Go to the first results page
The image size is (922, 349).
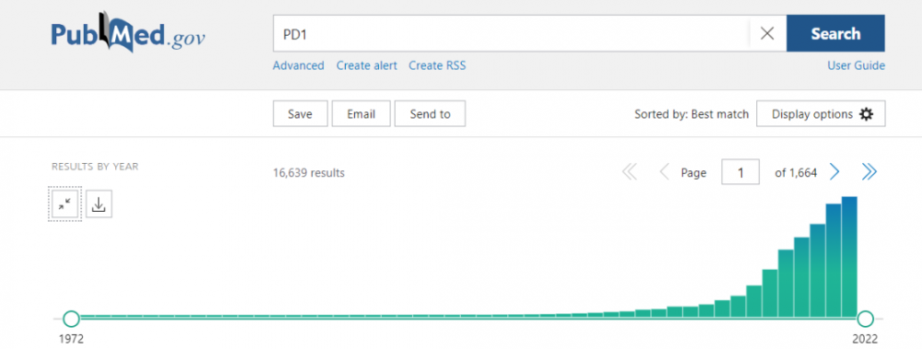pos(630,172)
